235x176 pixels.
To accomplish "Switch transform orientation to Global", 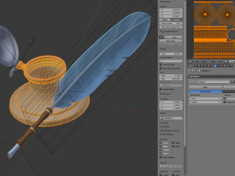I will point(165,20).
